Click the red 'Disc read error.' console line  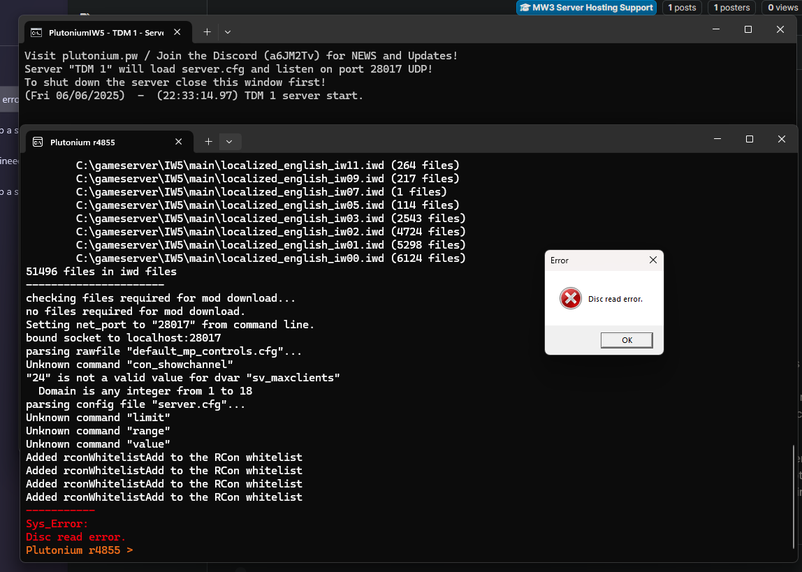(75, 536)
